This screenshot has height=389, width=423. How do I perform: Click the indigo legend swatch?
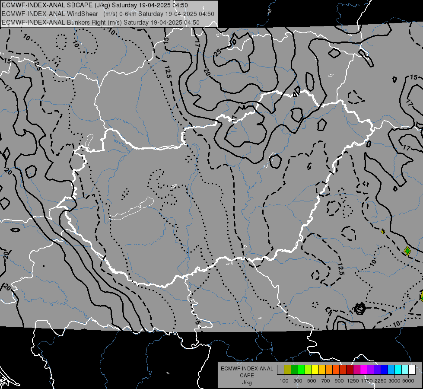tap(377, 370)
